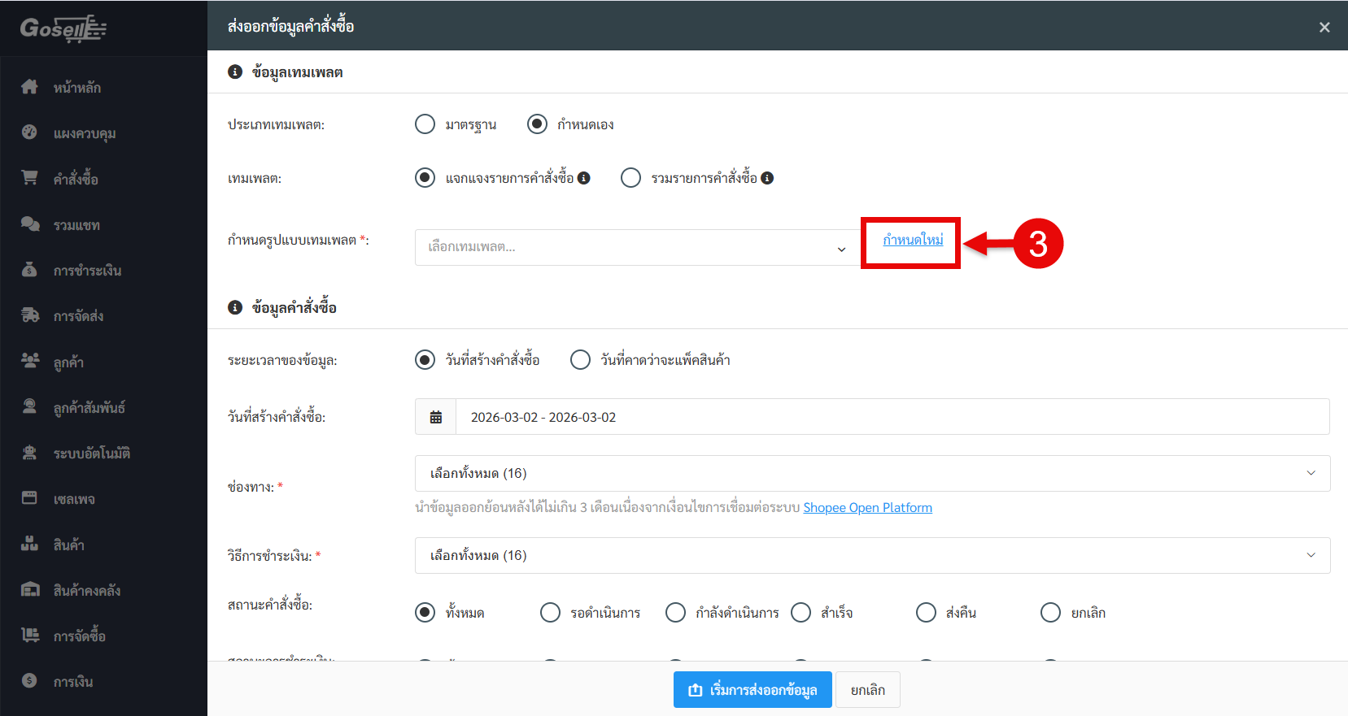The height and width of the screenshot is (716, 1348).
Task: Click the order creation date range field
Action: [x=892, y=417]
